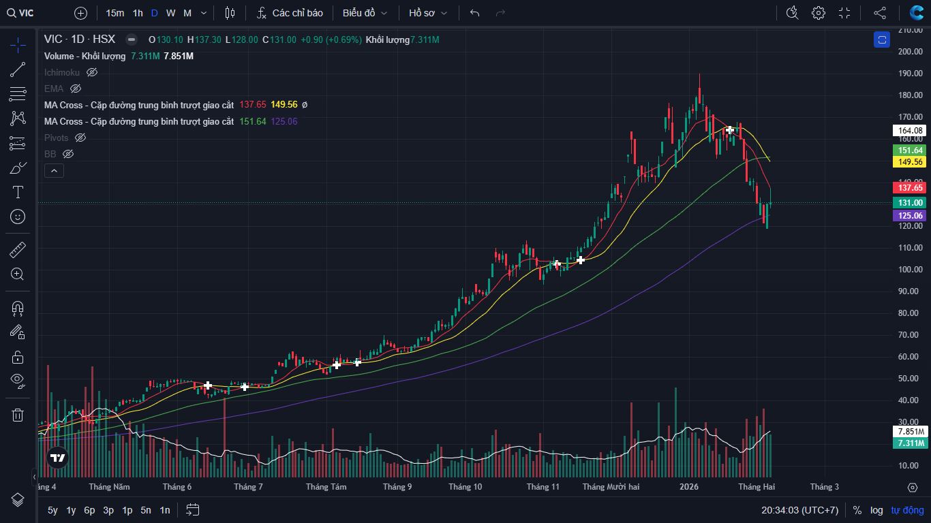Click the blue C logo button
931x523 pixels.
[x=917, y=13]
